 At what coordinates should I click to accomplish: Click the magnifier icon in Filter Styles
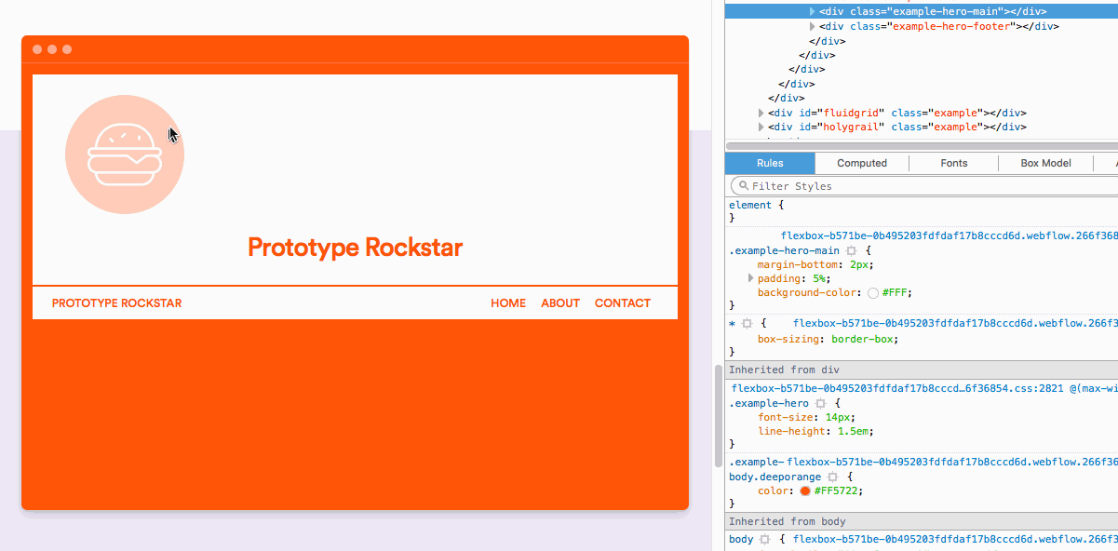point(741,186)
